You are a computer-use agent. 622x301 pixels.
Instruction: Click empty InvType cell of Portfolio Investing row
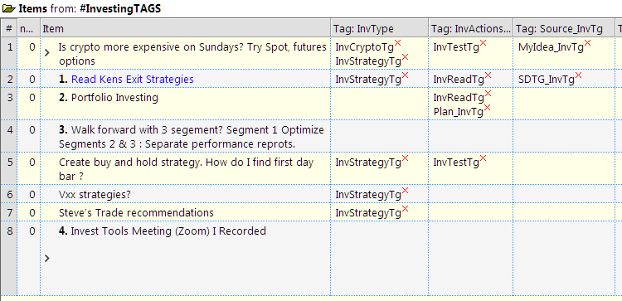point(379,104)
